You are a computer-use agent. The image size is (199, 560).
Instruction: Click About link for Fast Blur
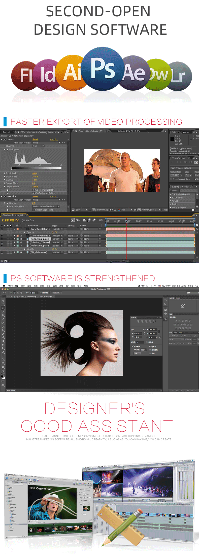(x=54, y=196)
